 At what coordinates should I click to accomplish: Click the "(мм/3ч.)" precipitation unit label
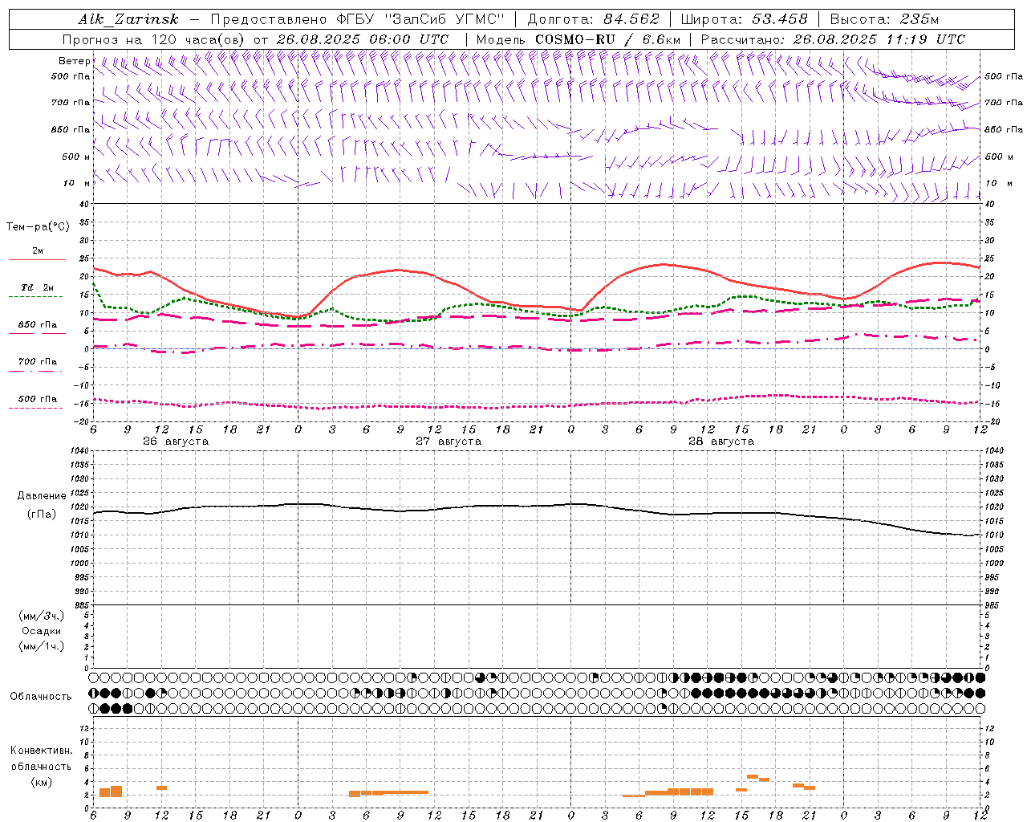(x=42, y=616)
